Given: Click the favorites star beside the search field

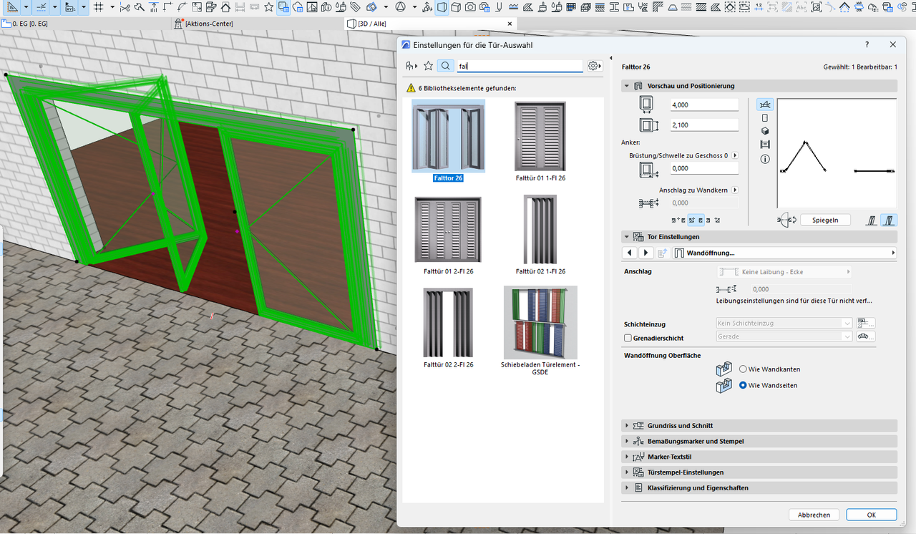Looking at the screenshot, I should (x=428, y=65).
